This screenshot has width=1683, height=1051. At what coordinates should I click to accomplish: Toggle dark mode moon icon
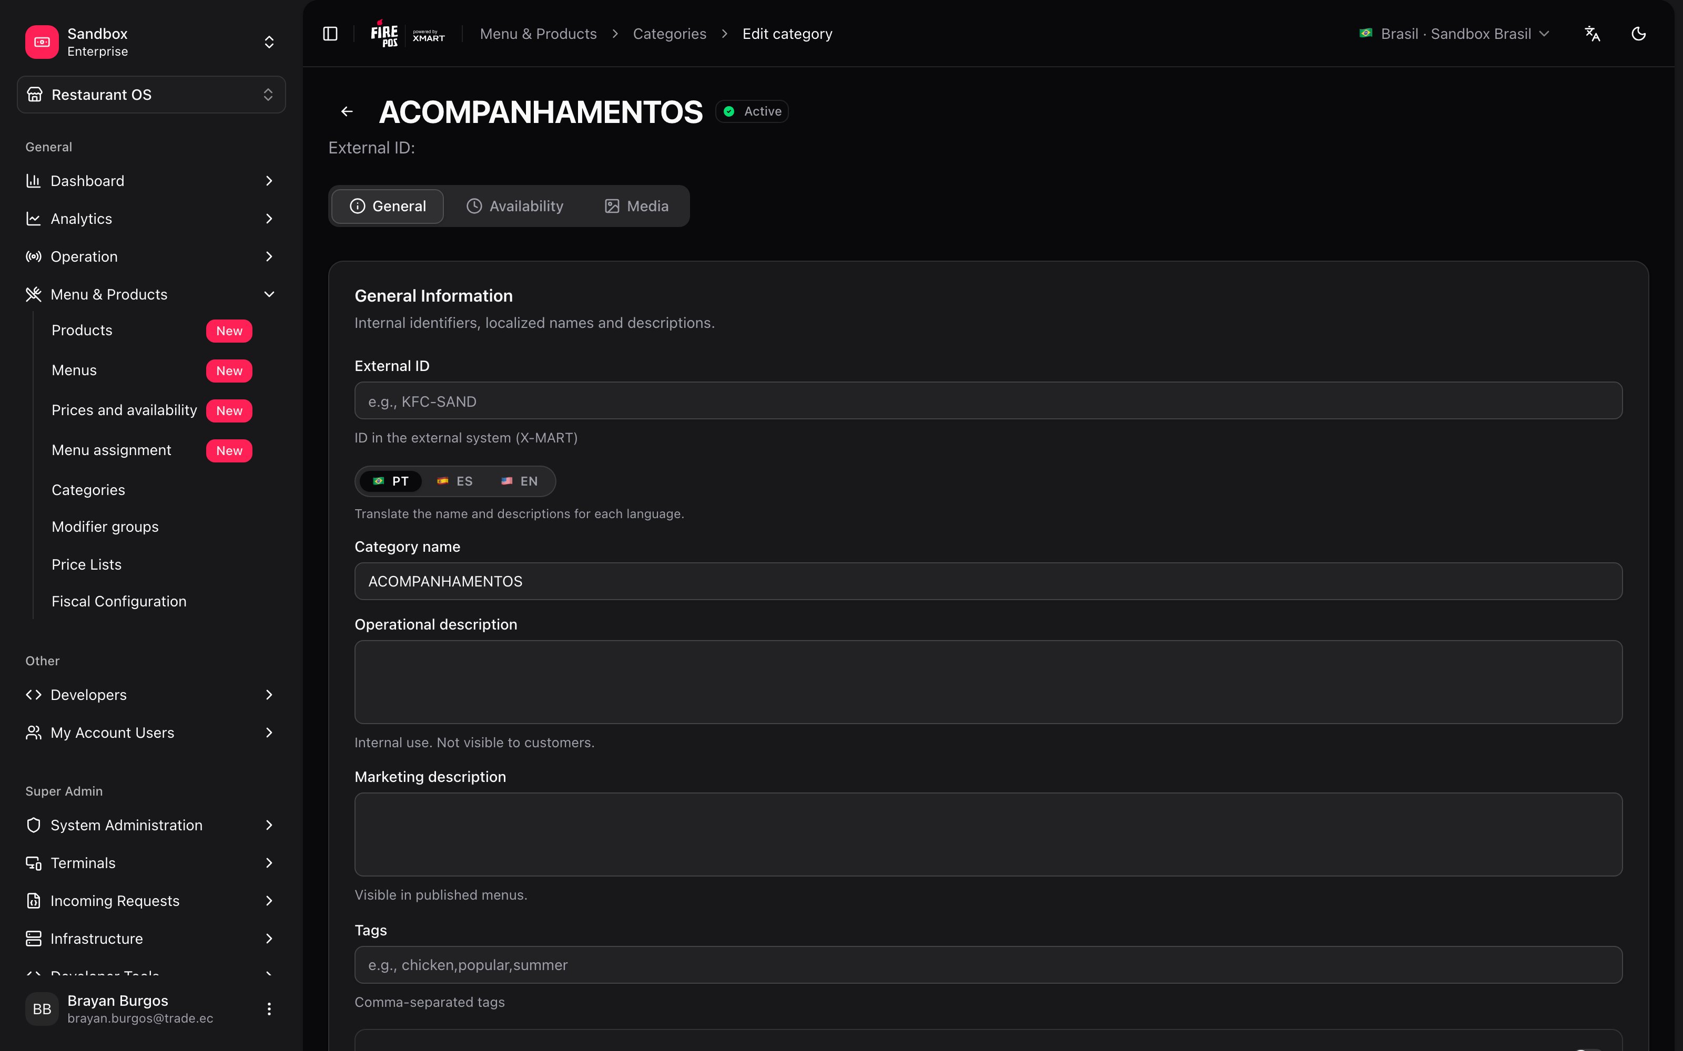(1638, 33)
